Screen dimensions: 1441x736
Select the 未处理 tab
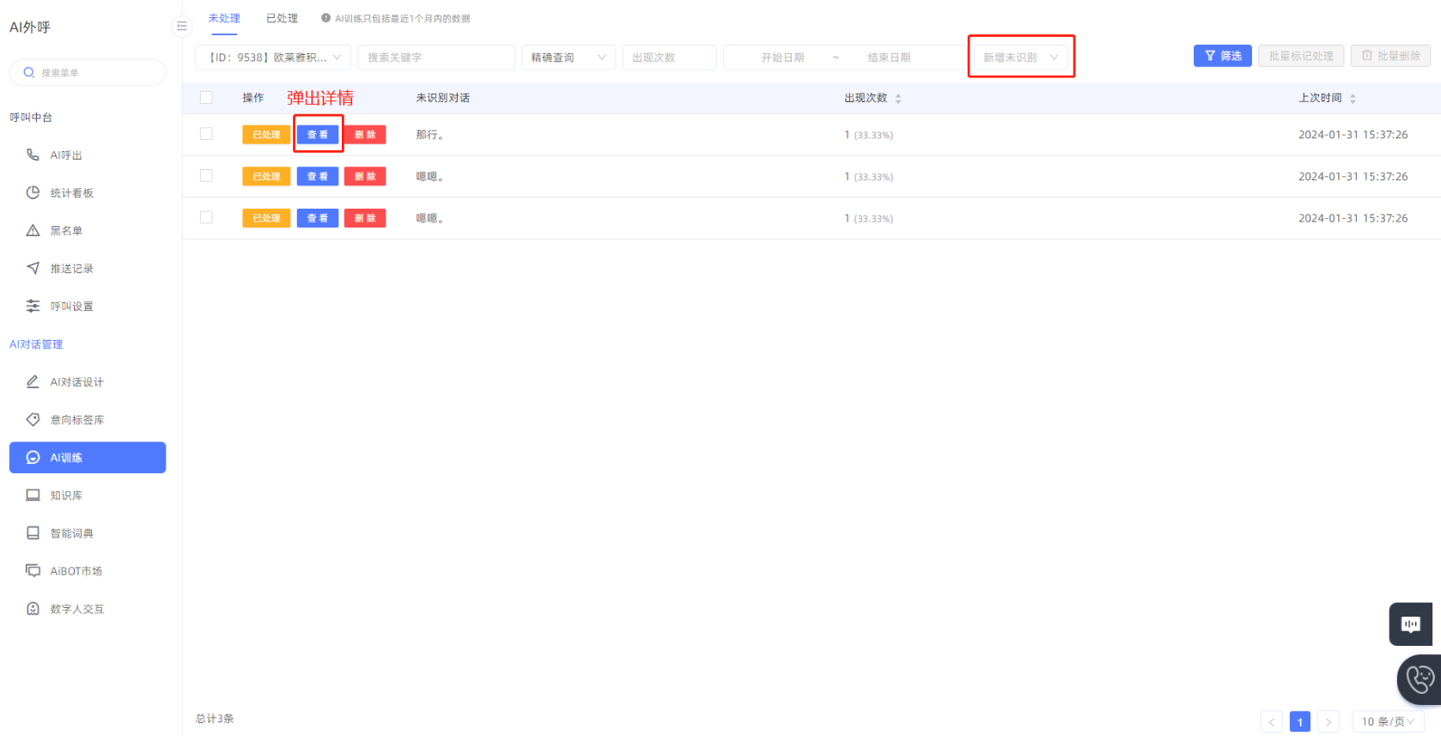click(x=224, y=18)
